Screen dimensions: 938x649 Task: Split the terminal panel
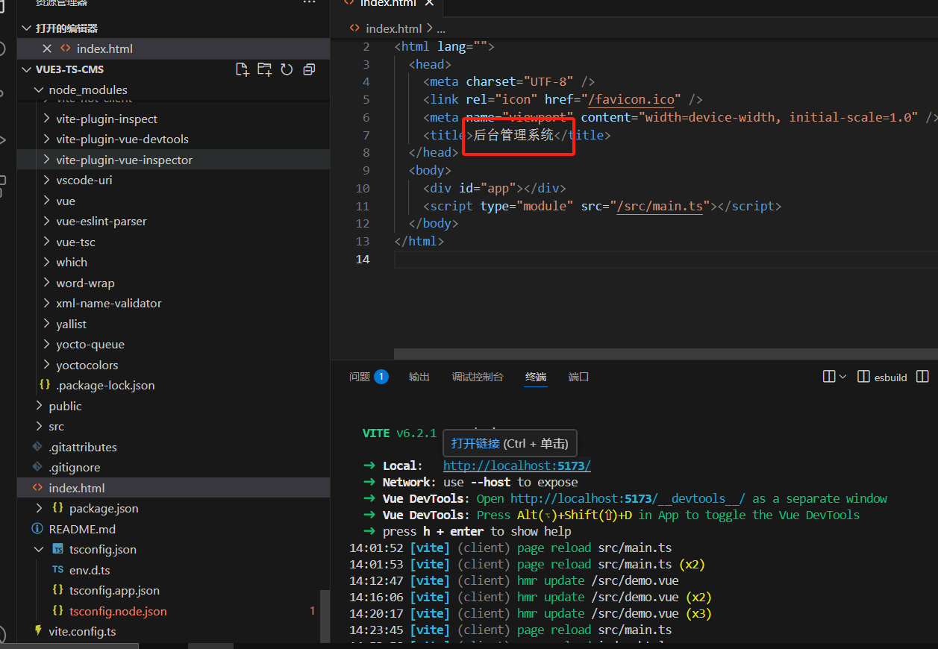pyautogui.click(x=829, y=377)
